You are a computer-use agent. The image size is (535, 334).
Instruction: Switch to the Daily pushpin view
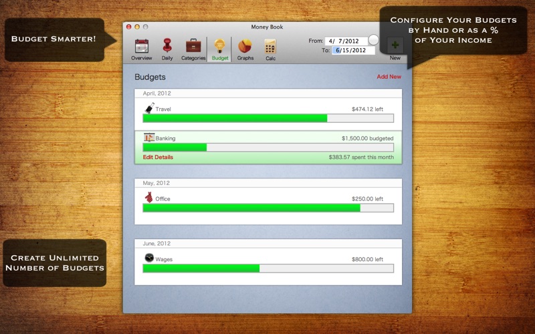tap(167, 45)
